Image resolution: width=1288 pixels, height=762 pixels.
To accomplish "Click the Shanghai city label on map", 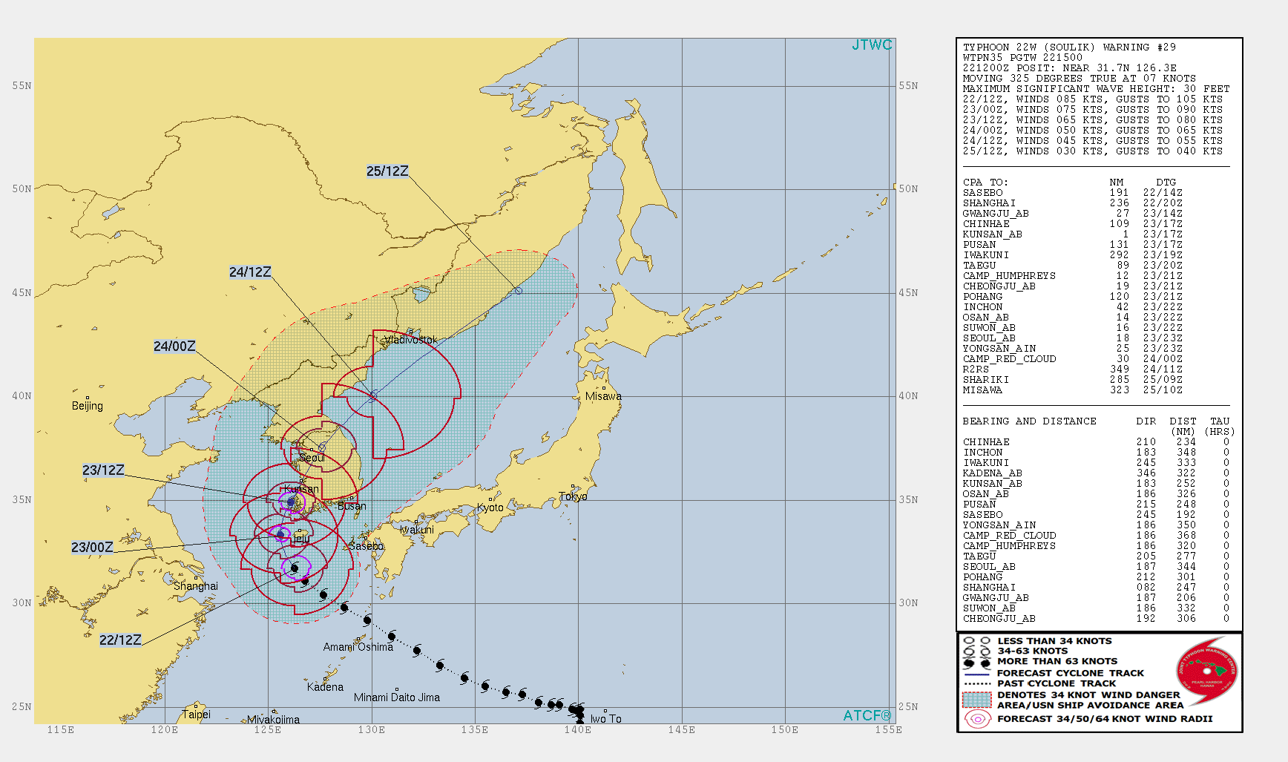I will click(196, 586).
